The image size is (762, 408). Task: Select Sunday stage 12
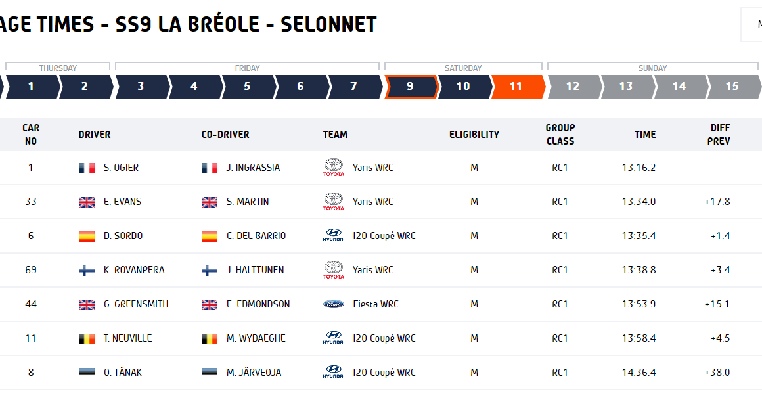tap(574, 87)
